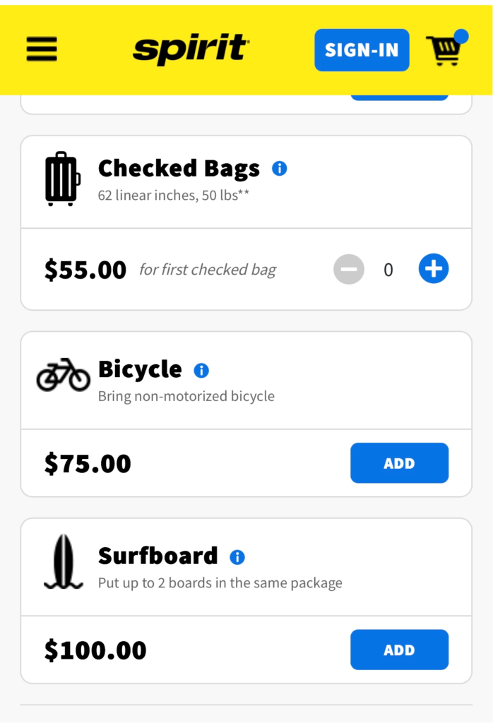
Task: Increase checked bag count with plus
Action: click(434, 268)
